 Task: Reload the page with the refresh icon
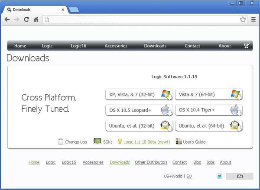26,19
